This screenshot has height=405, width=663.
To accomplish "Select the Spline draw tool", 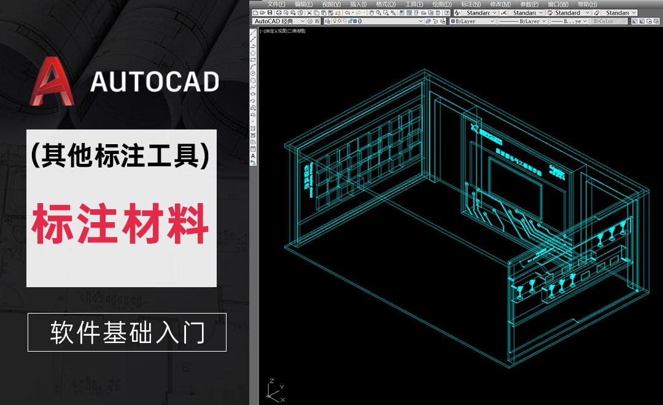I will point(254,87).
